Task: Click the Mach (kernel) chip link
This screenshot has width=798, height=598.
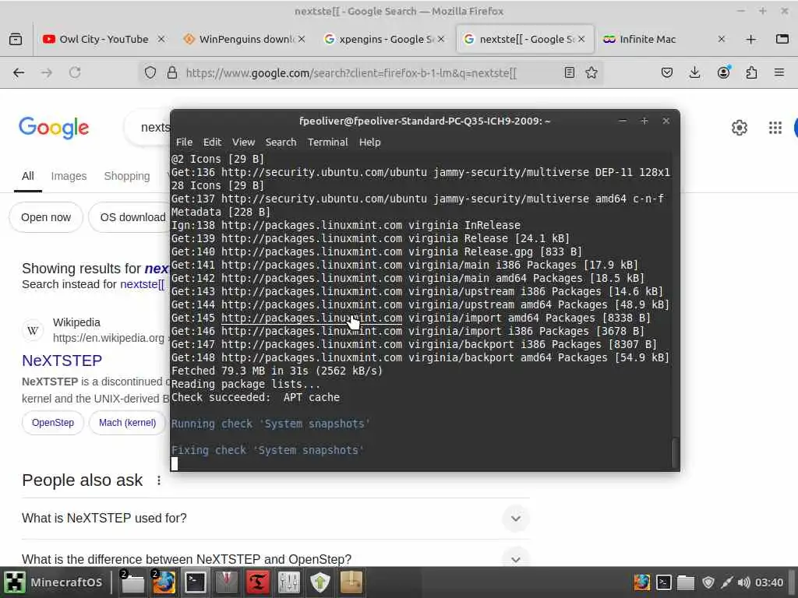Action: 127,423
